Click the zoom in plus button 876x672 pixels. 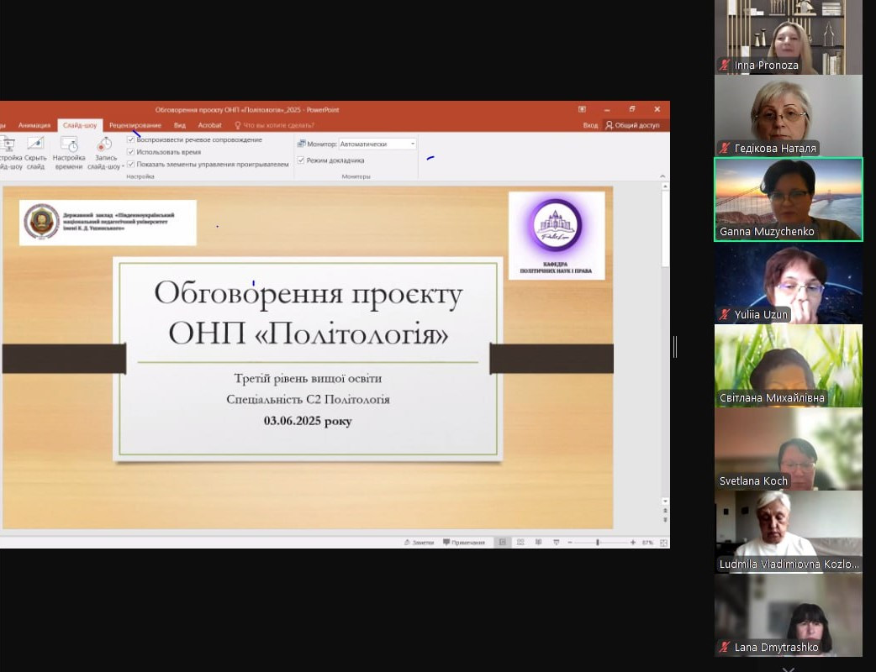click(x=632, y=543)
